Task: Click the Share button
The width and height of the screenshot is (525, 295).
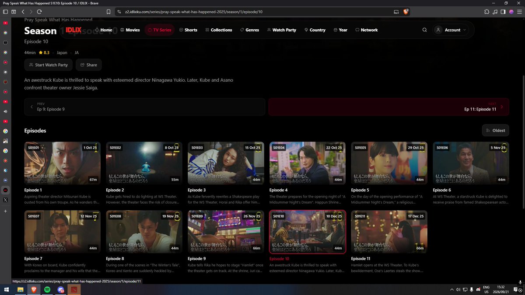Action: click(89, 65)
